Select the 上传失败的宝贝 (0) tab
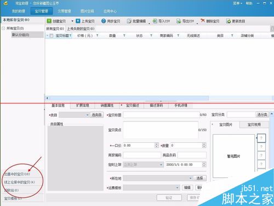The image size is (274, 206). click(x=81, y=29)
